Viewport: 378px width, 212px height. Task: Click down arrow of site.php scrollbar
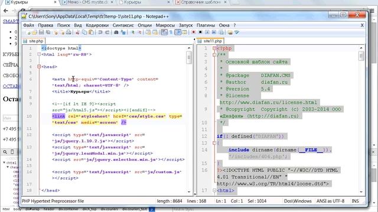[x=189, y=192]
